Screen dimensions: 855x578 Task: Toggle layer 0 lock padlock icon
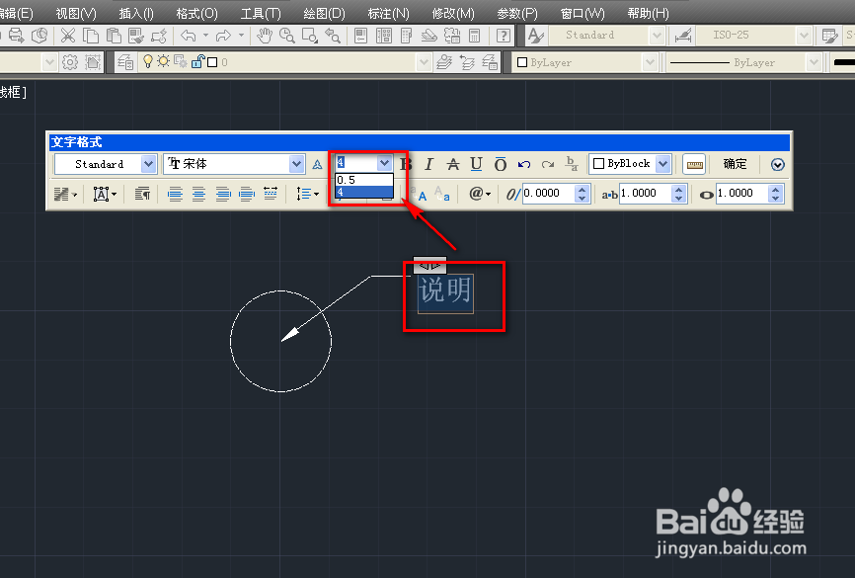[197, 61]
